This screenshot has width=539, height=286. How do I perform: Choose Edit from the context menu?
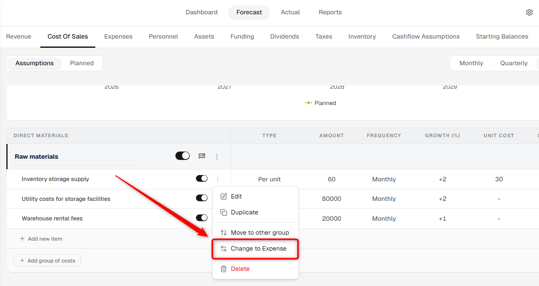click(256, 197)
